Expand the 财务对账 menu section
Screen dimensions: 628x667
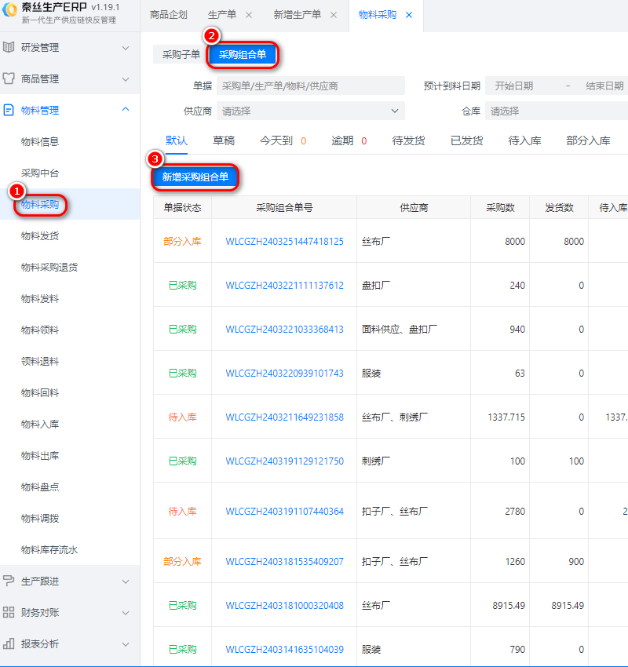tap(126, 613)
